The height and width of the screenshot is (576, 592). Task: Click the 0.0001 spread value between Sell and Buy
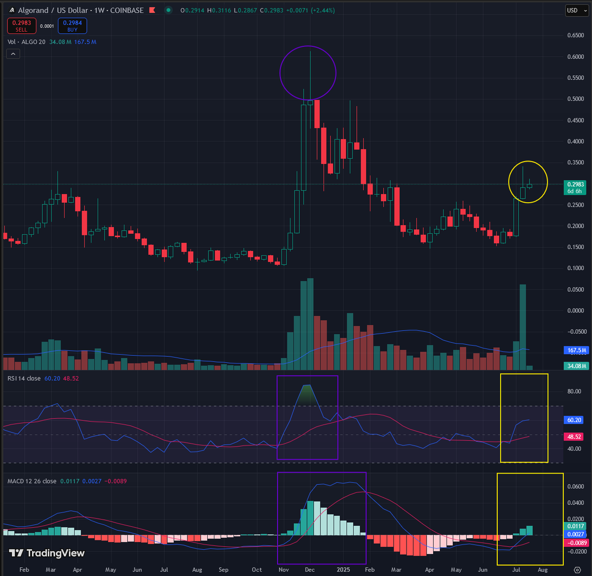47,26
